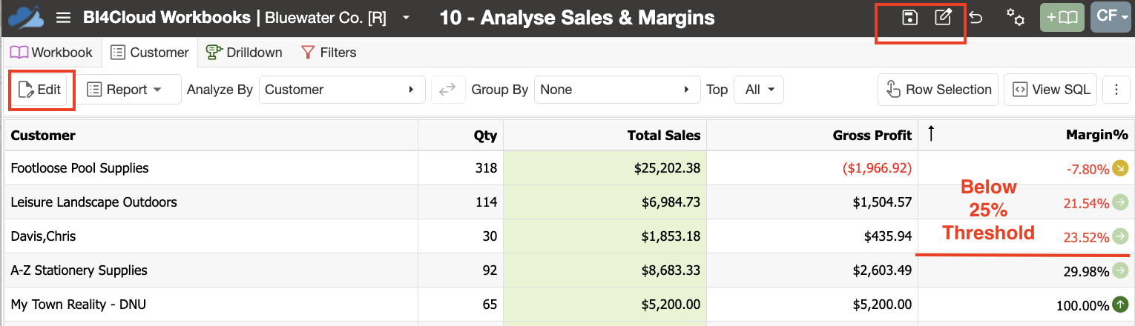Open the hamburger navigation menu

pyautogui.click(x=64, y=18)
